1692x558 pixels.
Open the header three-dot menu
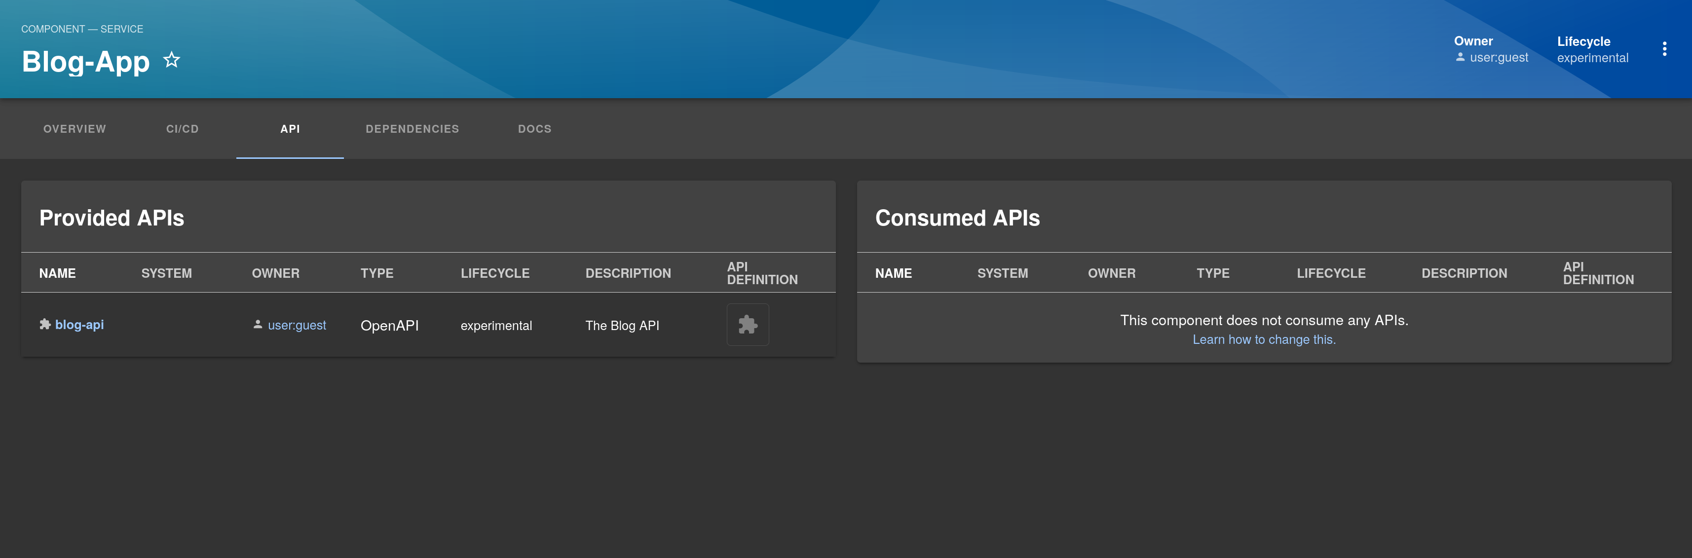point(1664,49)
